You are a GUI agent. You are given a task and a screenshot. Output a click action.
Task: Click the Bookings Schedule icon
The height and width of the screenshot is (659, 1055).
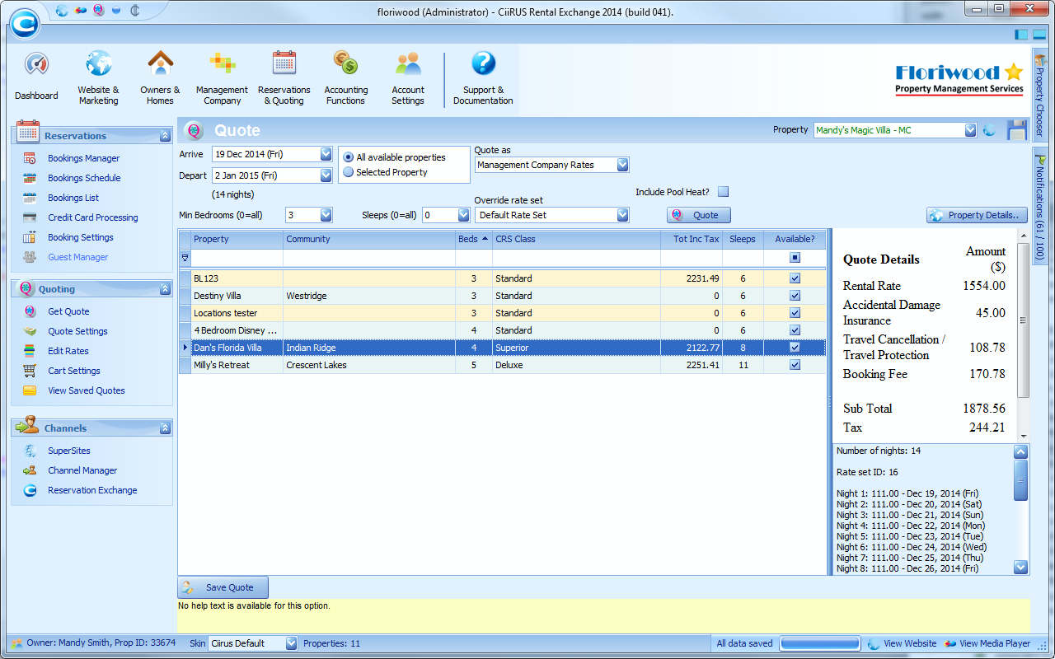click(30, 178)
